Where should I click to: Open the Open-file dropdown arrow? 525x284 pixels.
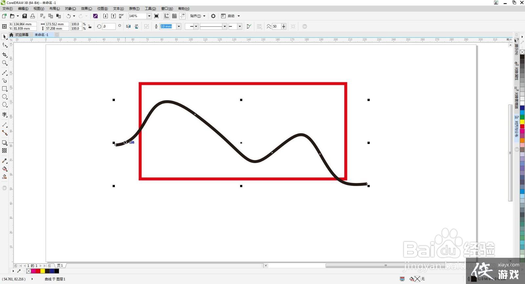pyautogui.click(x=18, y=16)
